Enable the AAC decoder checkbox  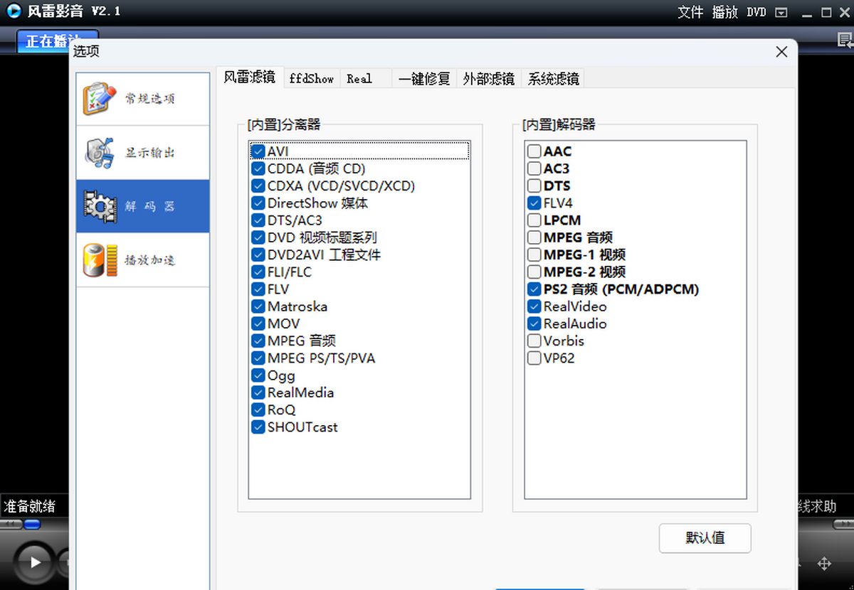534,151
